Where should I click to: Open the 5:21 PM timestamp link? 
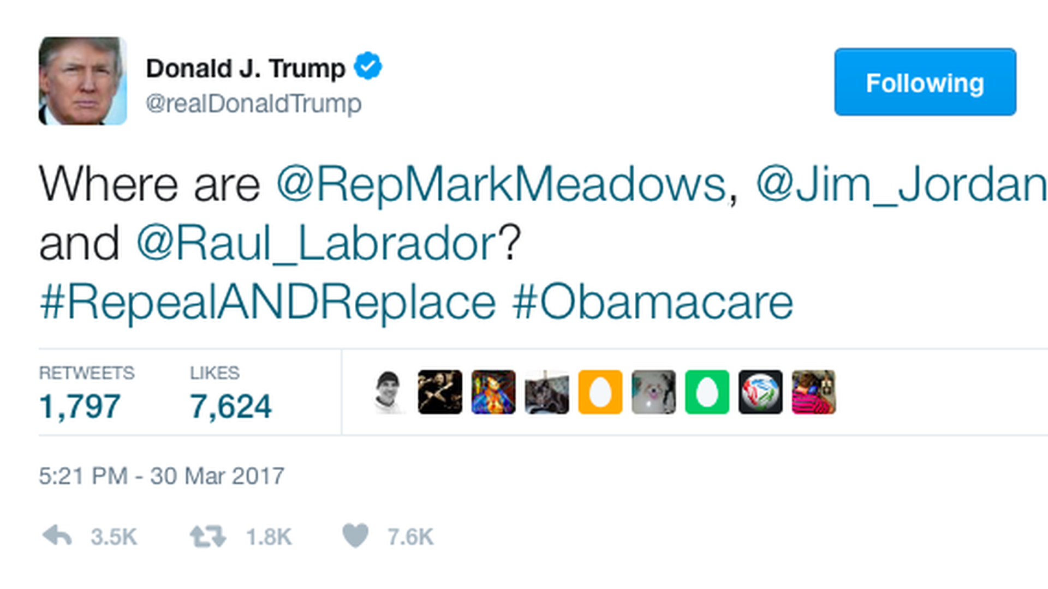[162, 476]
